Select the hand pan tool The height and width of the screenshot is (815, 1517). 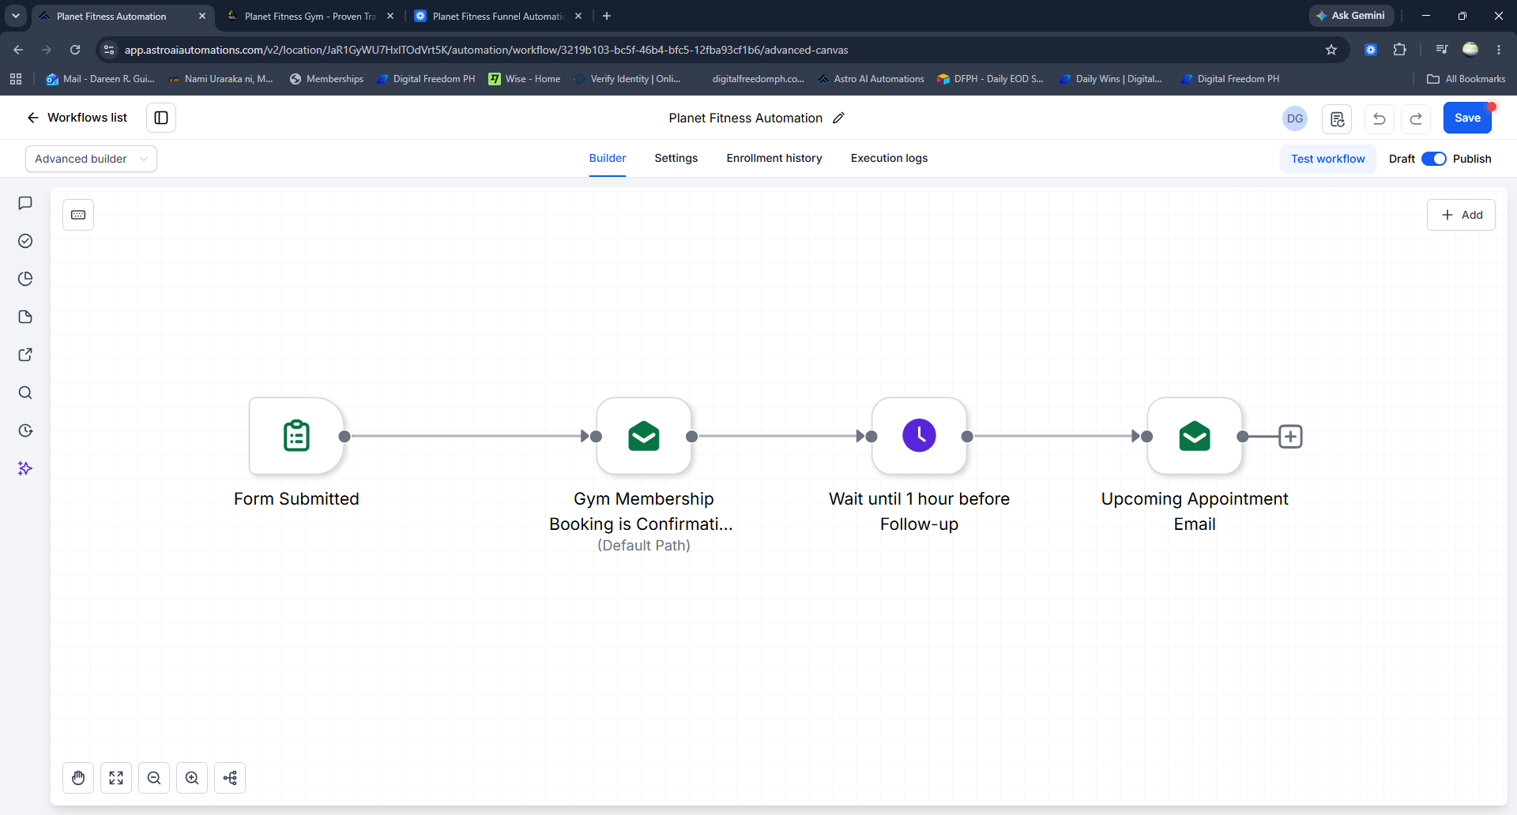tap(78, 778)
